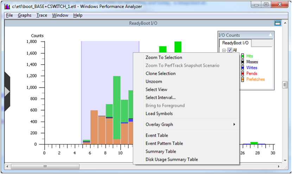Maximize the Windows Performance Analyzer window
This screenshot has height=174, width=292.
click(266, 5)
